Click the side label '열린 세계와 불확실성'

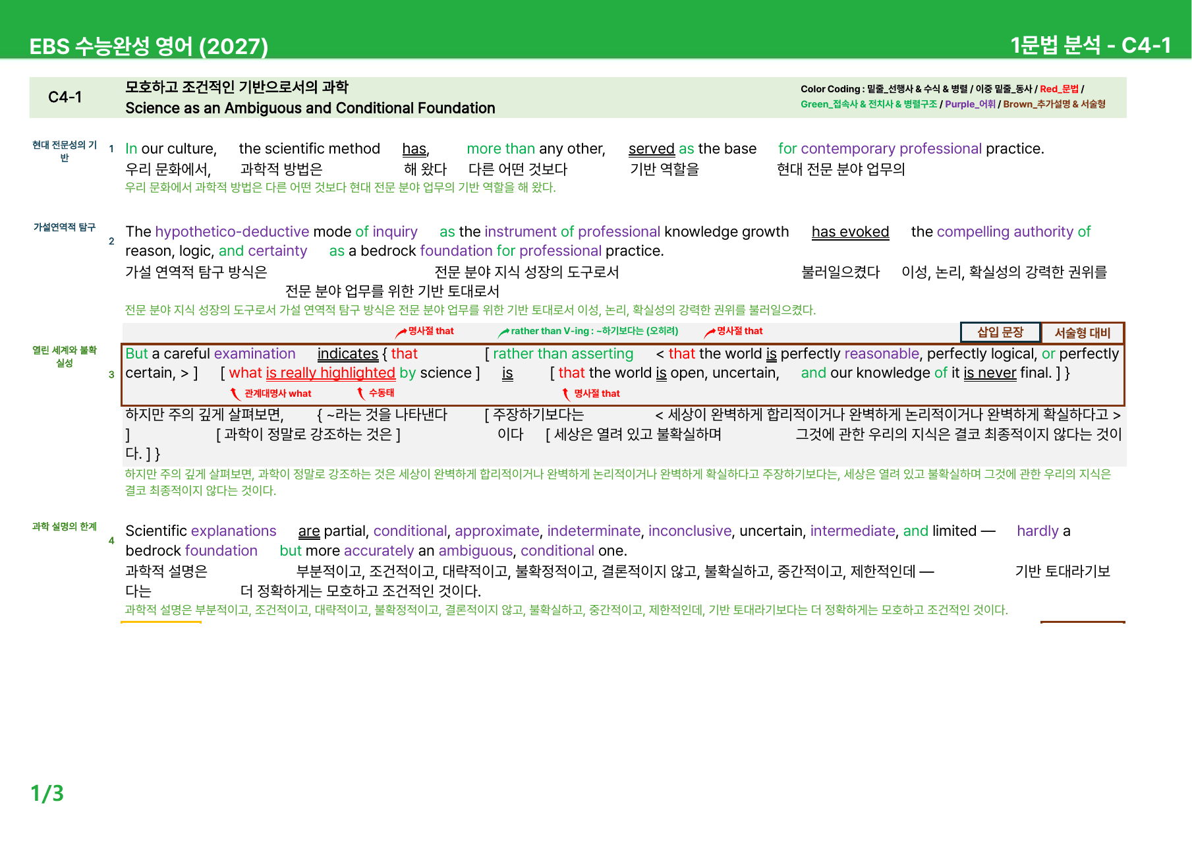coord(65,357)
